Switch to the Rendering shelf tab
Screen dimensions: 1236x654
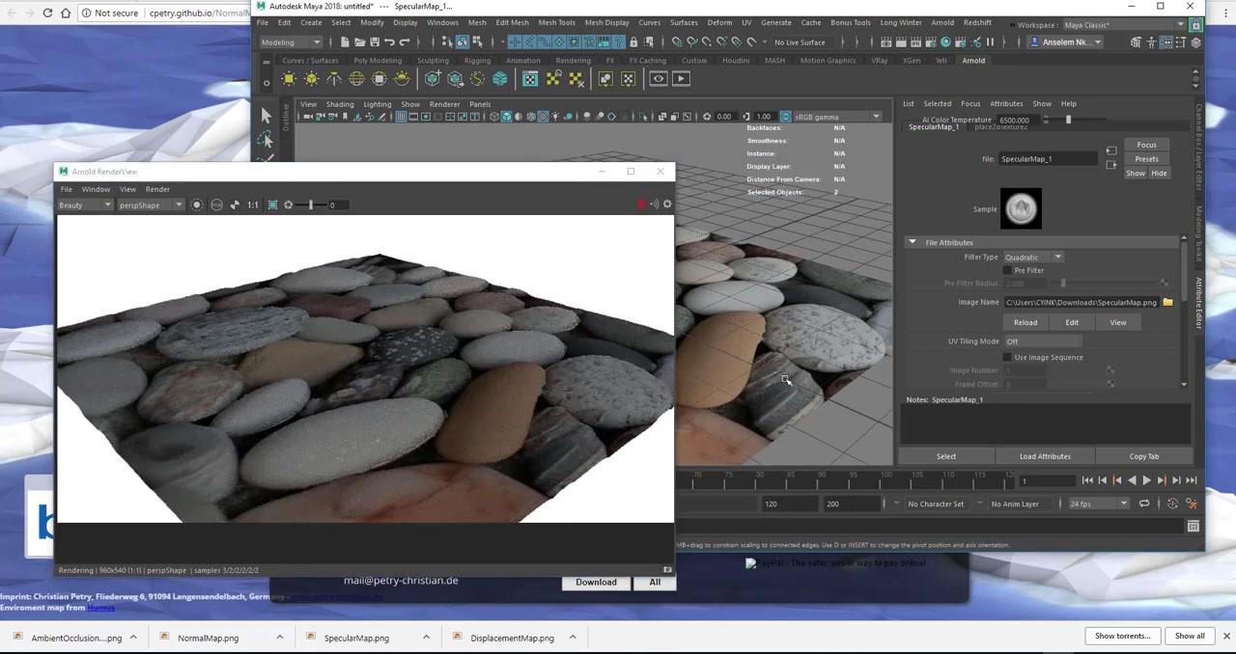(573, 60)
